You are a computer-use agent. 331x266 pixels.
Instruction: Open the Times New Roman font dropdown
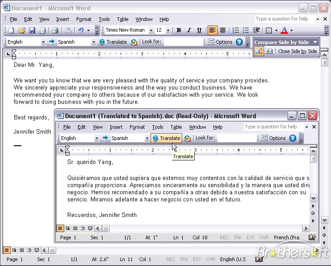(151, 30)
